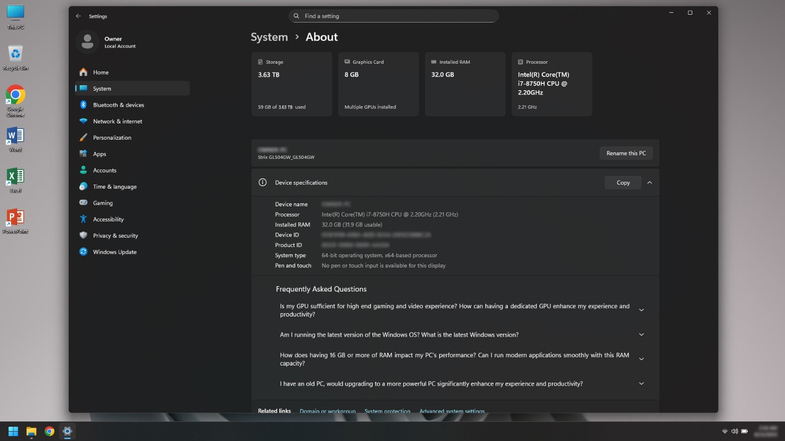Select the This PC desktop icon
785x441 pixels.
tap(15, 17)
